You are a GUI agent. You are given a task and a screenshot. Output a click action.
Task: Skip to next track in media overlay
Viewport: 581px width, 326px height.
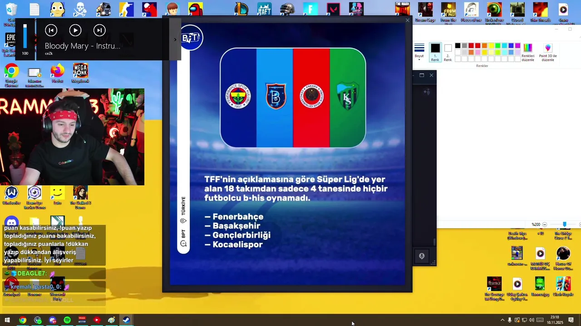coord(99,30)
